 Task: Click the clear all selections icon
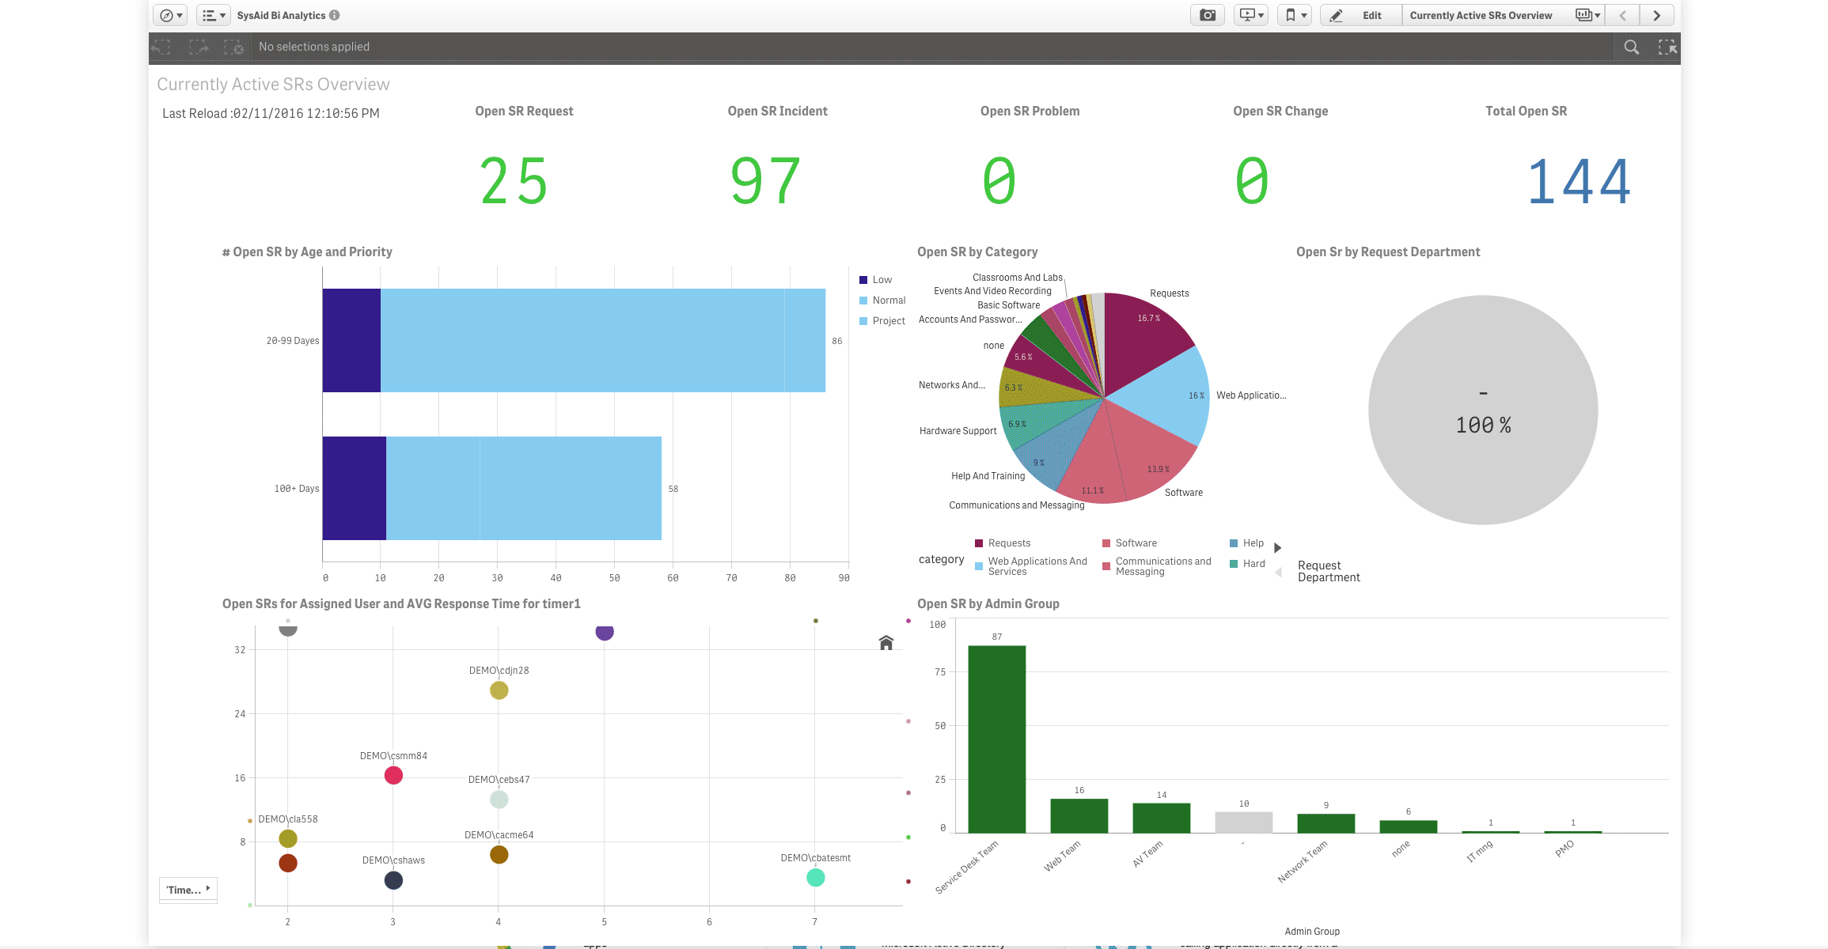(x=233, y=47)
